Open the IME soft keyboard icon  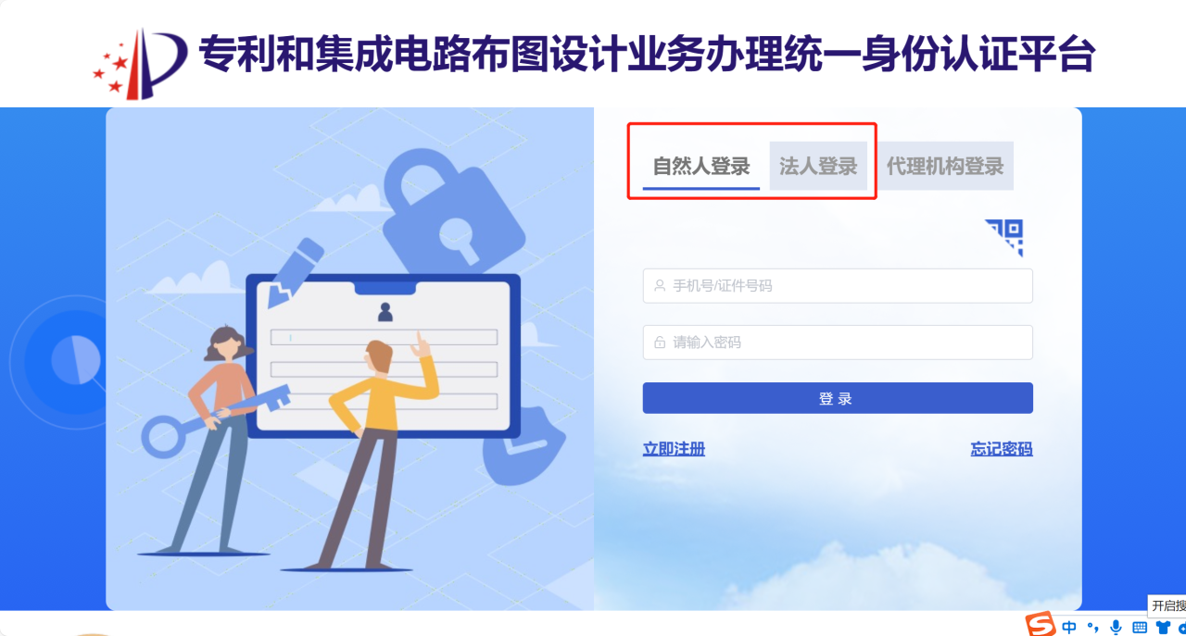click(x=1140, y=628)
